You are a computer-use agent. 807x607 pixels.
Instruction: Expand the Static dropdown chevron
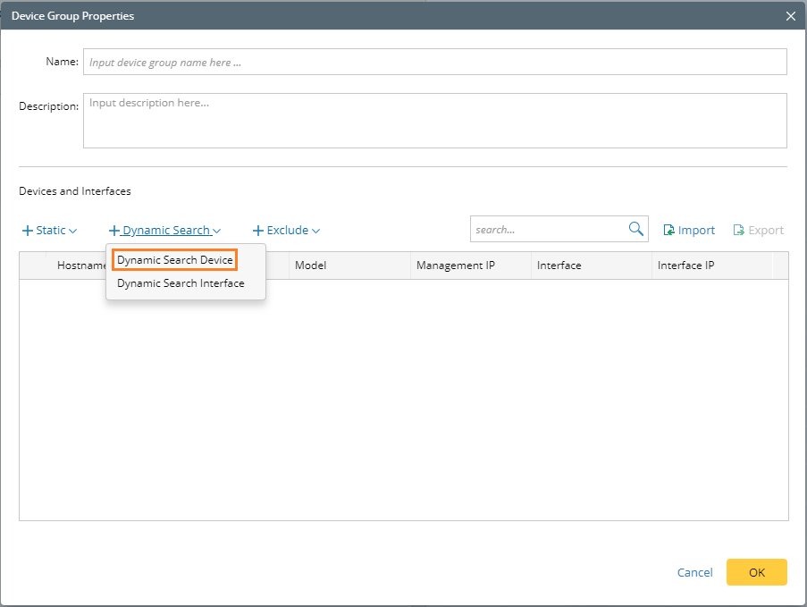(72, 231)
